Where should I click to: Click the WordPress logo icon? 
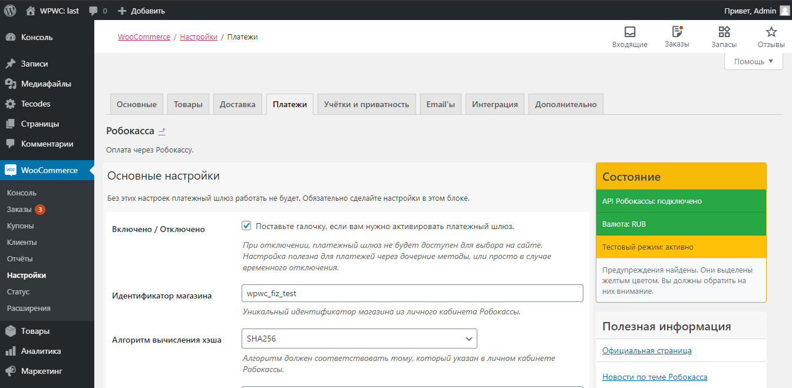click(10, 10)
